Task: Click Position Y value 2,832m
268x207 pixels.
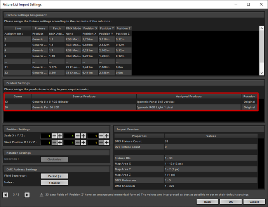Action: click(x=107, y=45)
